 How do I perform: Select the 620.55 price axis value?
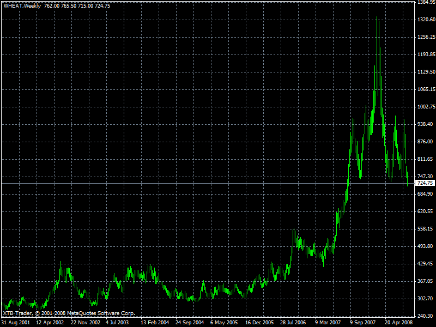tap(426, 211)
